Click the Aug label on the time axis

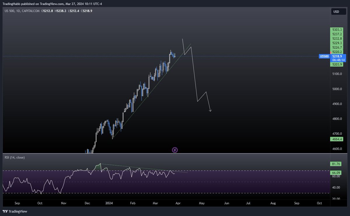pos(273,203)
